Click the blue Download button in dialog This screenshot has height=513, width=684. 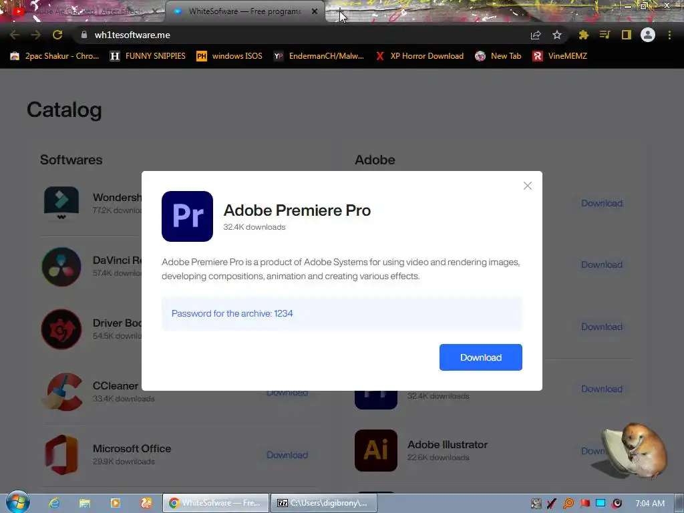[x=480, y=357]
